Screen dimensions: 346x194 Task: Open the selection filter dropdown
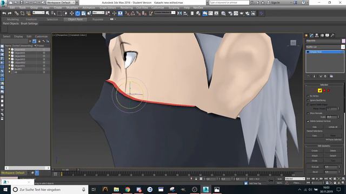(x=38, y=13)
